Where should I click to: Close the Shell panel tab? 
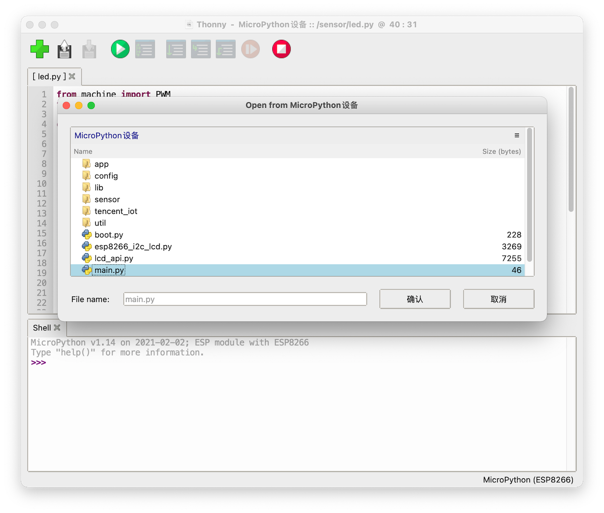[x=57, y=328]
